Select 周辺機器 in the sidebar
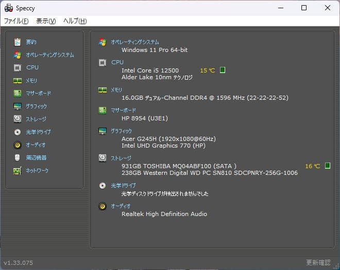The width and height of the screenshot is (340, 270). point(36,157)
